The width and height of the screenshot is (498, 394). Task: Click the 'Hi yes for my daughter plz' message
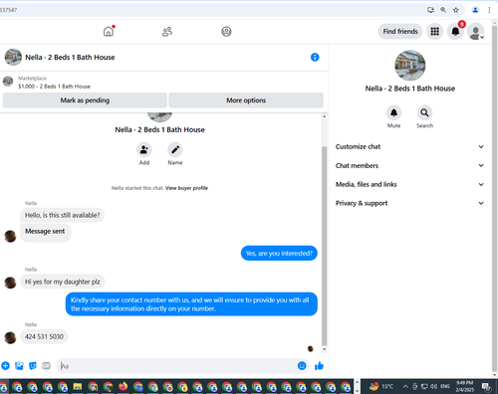(63, 282)
